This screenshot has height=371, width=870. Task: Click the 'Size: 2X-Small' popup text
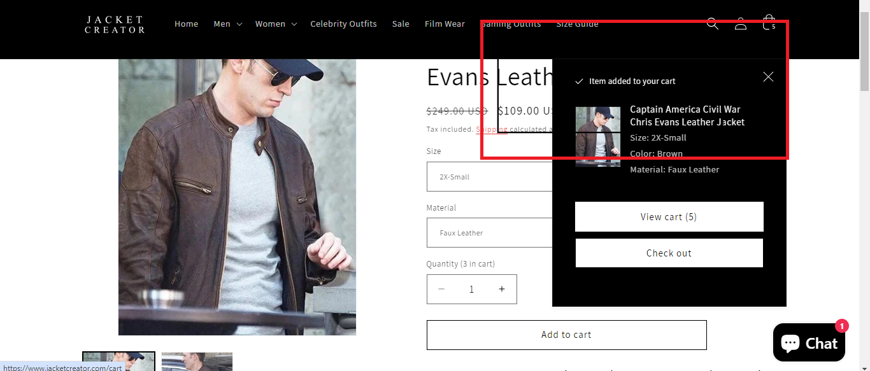658,137
